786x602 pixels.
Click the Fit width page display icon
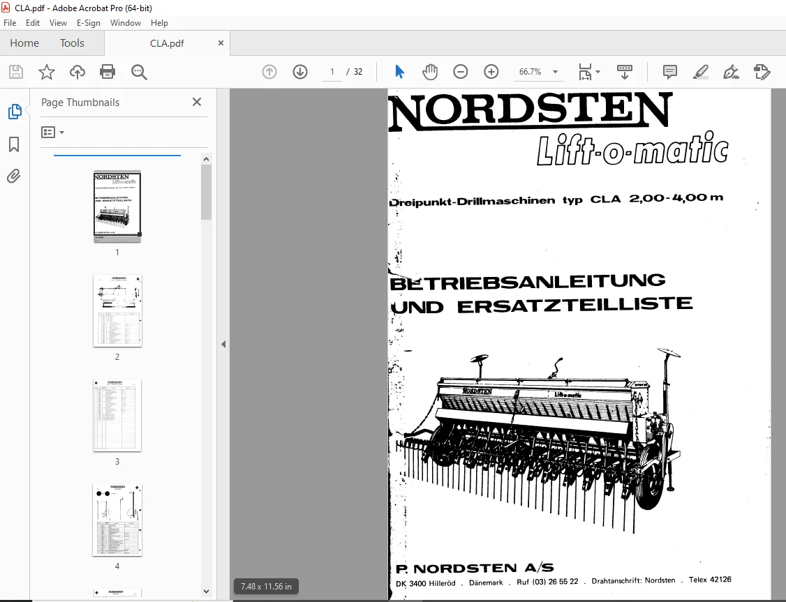586,72
